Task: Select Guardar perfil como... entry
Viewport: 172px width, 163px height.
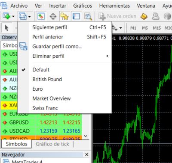Action: click(x=64, y=47)
